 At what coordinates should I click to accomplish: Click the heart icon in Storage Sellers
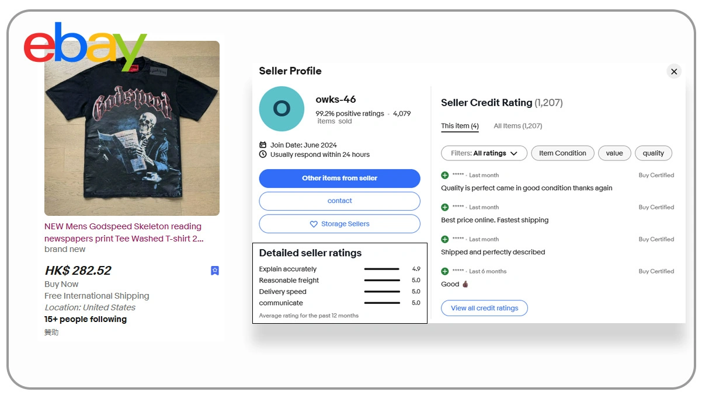(x=314, y=224)
